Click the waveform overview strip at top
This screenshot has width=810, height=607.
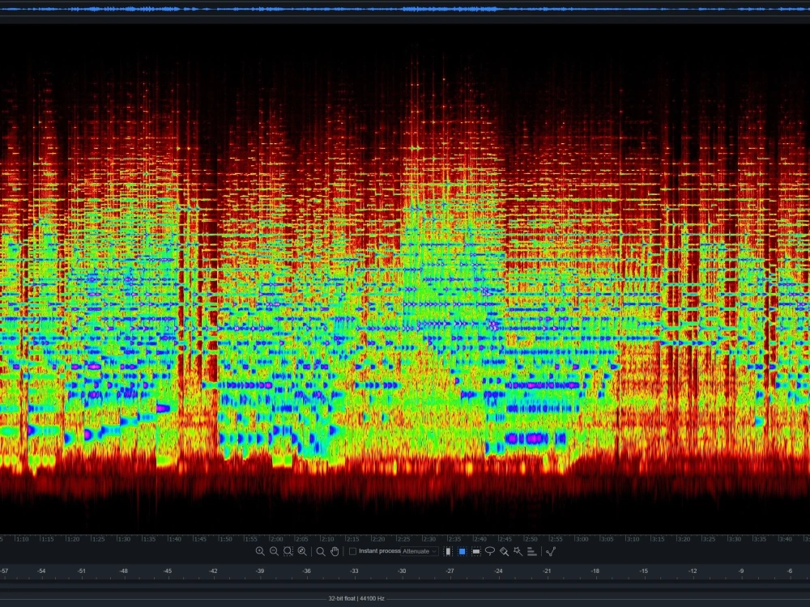click(405, 9)
